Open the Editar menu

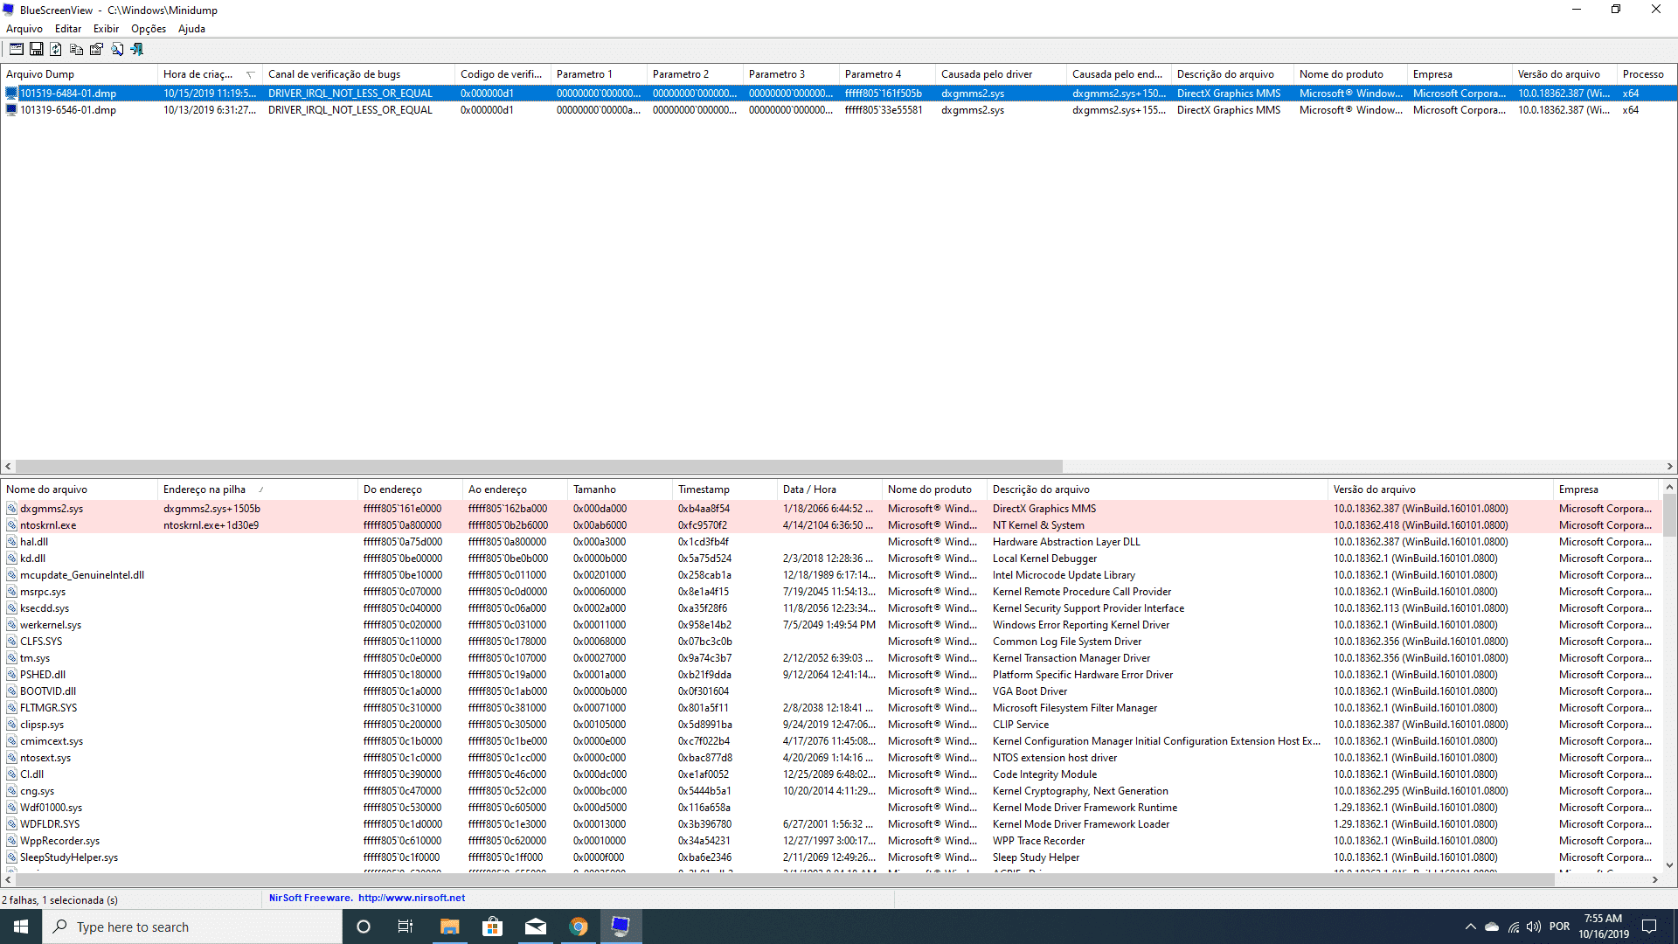tap(68, 29)
